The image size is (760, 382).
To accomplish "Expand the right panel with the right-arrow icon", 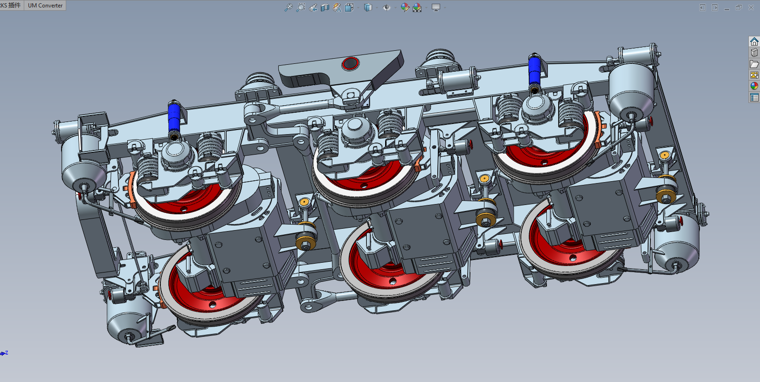I will [x=715, y=7].
